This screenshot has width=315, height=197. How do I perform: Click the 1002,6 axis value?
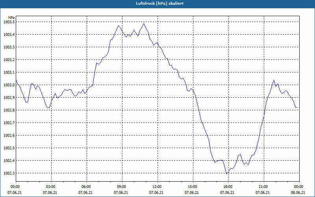(x=9, y=136)
